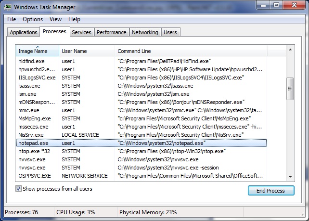Select the notepad.exe process
Viewport: 309px width, 221px height.
142,143
